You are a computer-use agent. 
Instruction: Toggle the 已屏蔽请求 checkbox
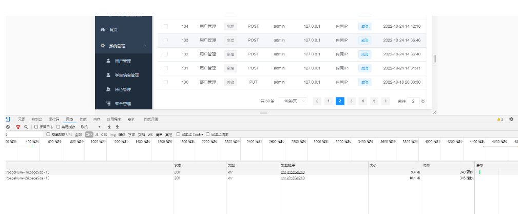(208, 134)
